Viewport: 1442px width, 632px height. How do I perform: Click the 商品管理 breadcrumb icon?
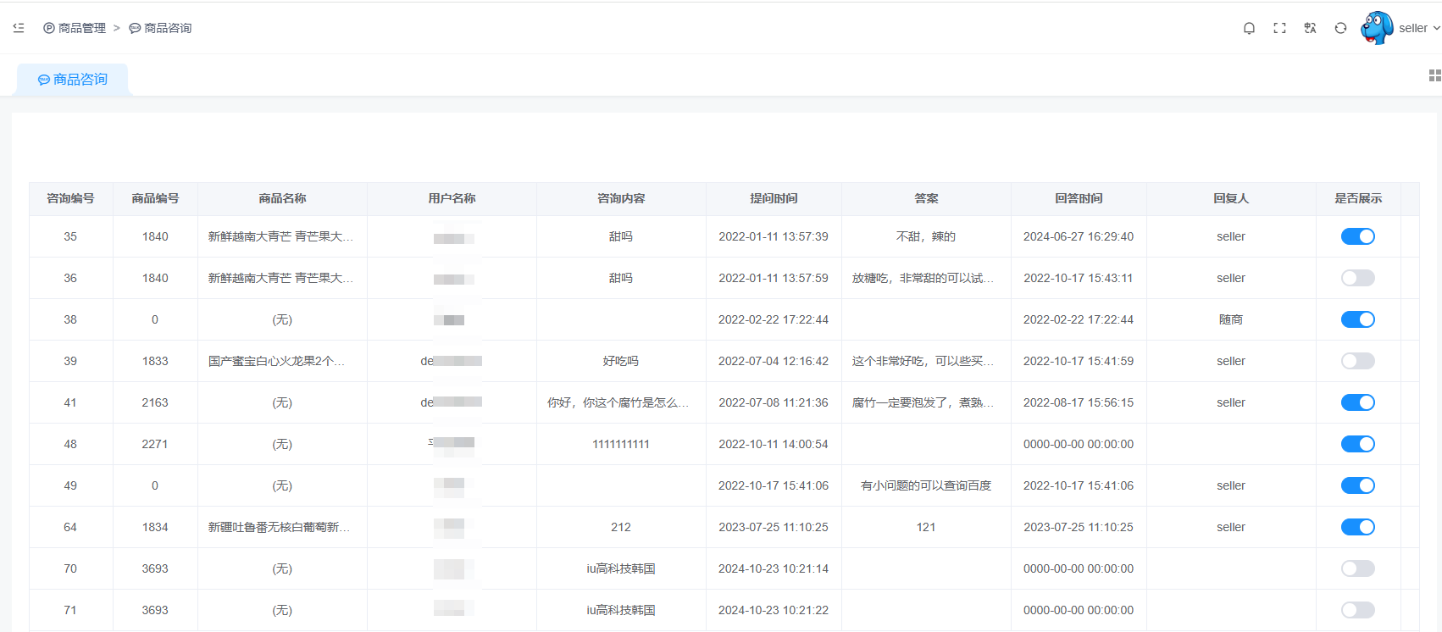[x=49, y=28]
